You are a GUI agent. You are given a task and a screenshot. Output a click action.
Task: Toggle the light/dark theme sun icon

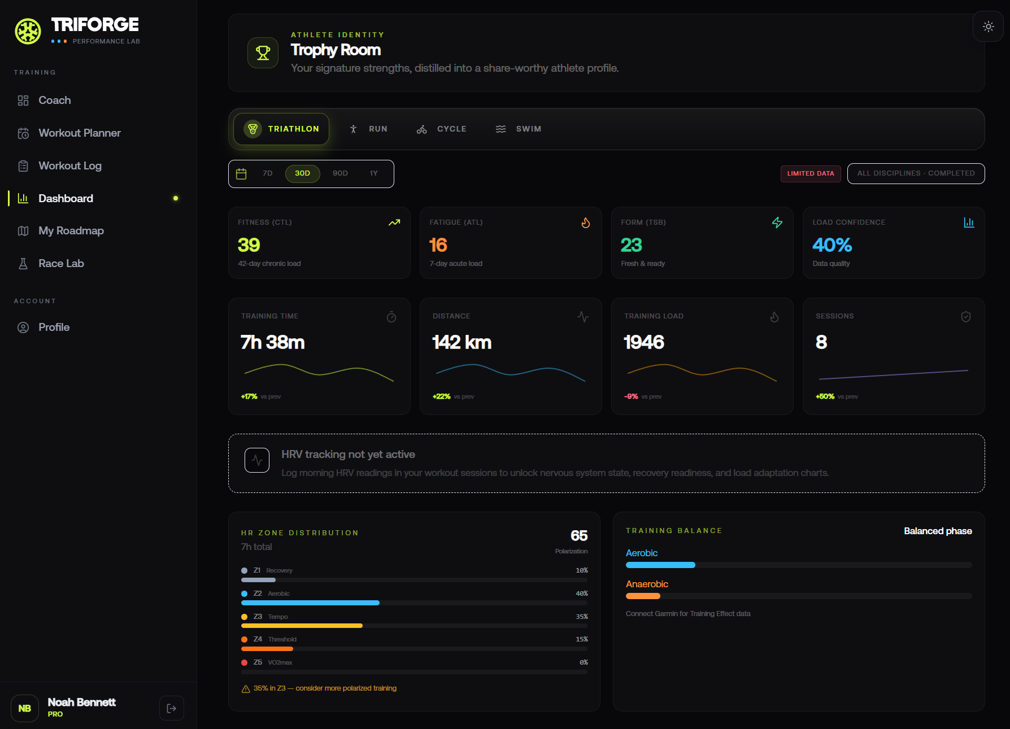coord(988,27)
